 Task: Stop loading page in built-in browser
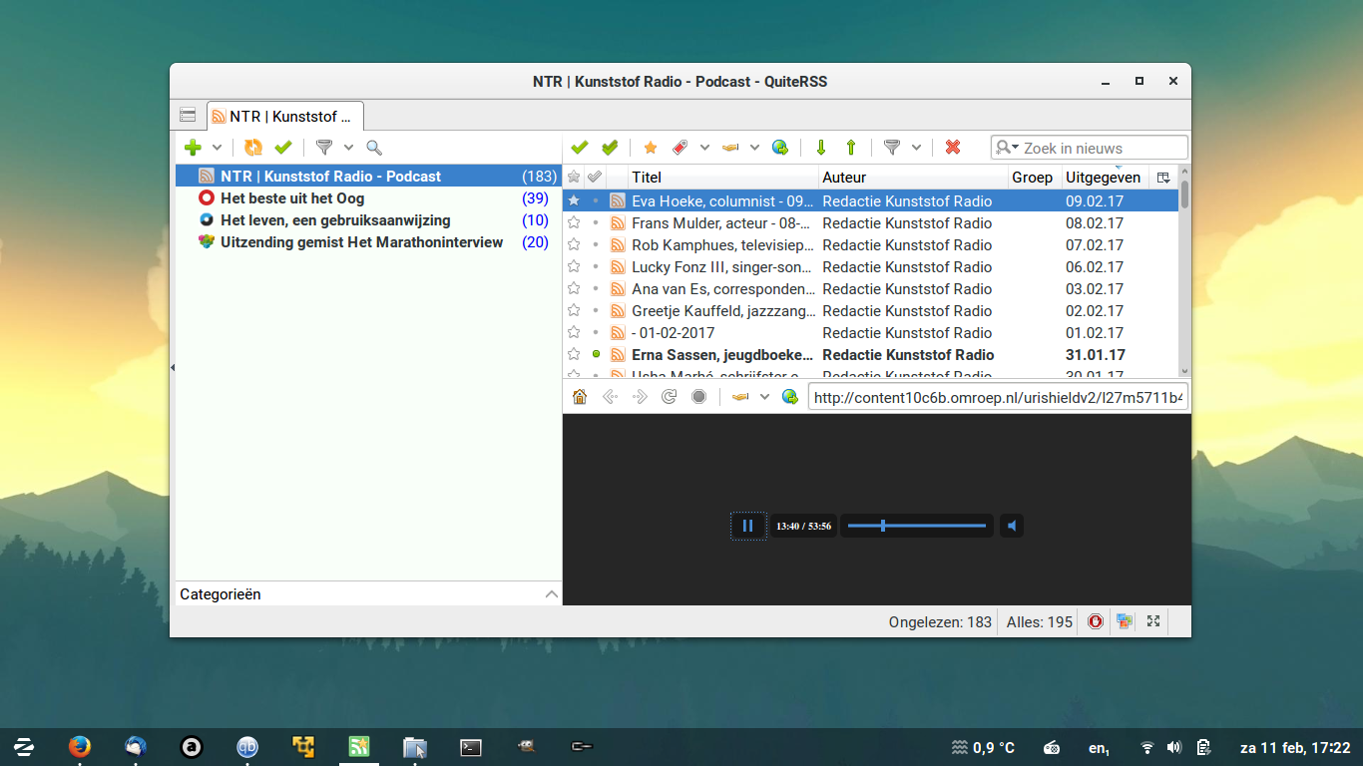698,397
